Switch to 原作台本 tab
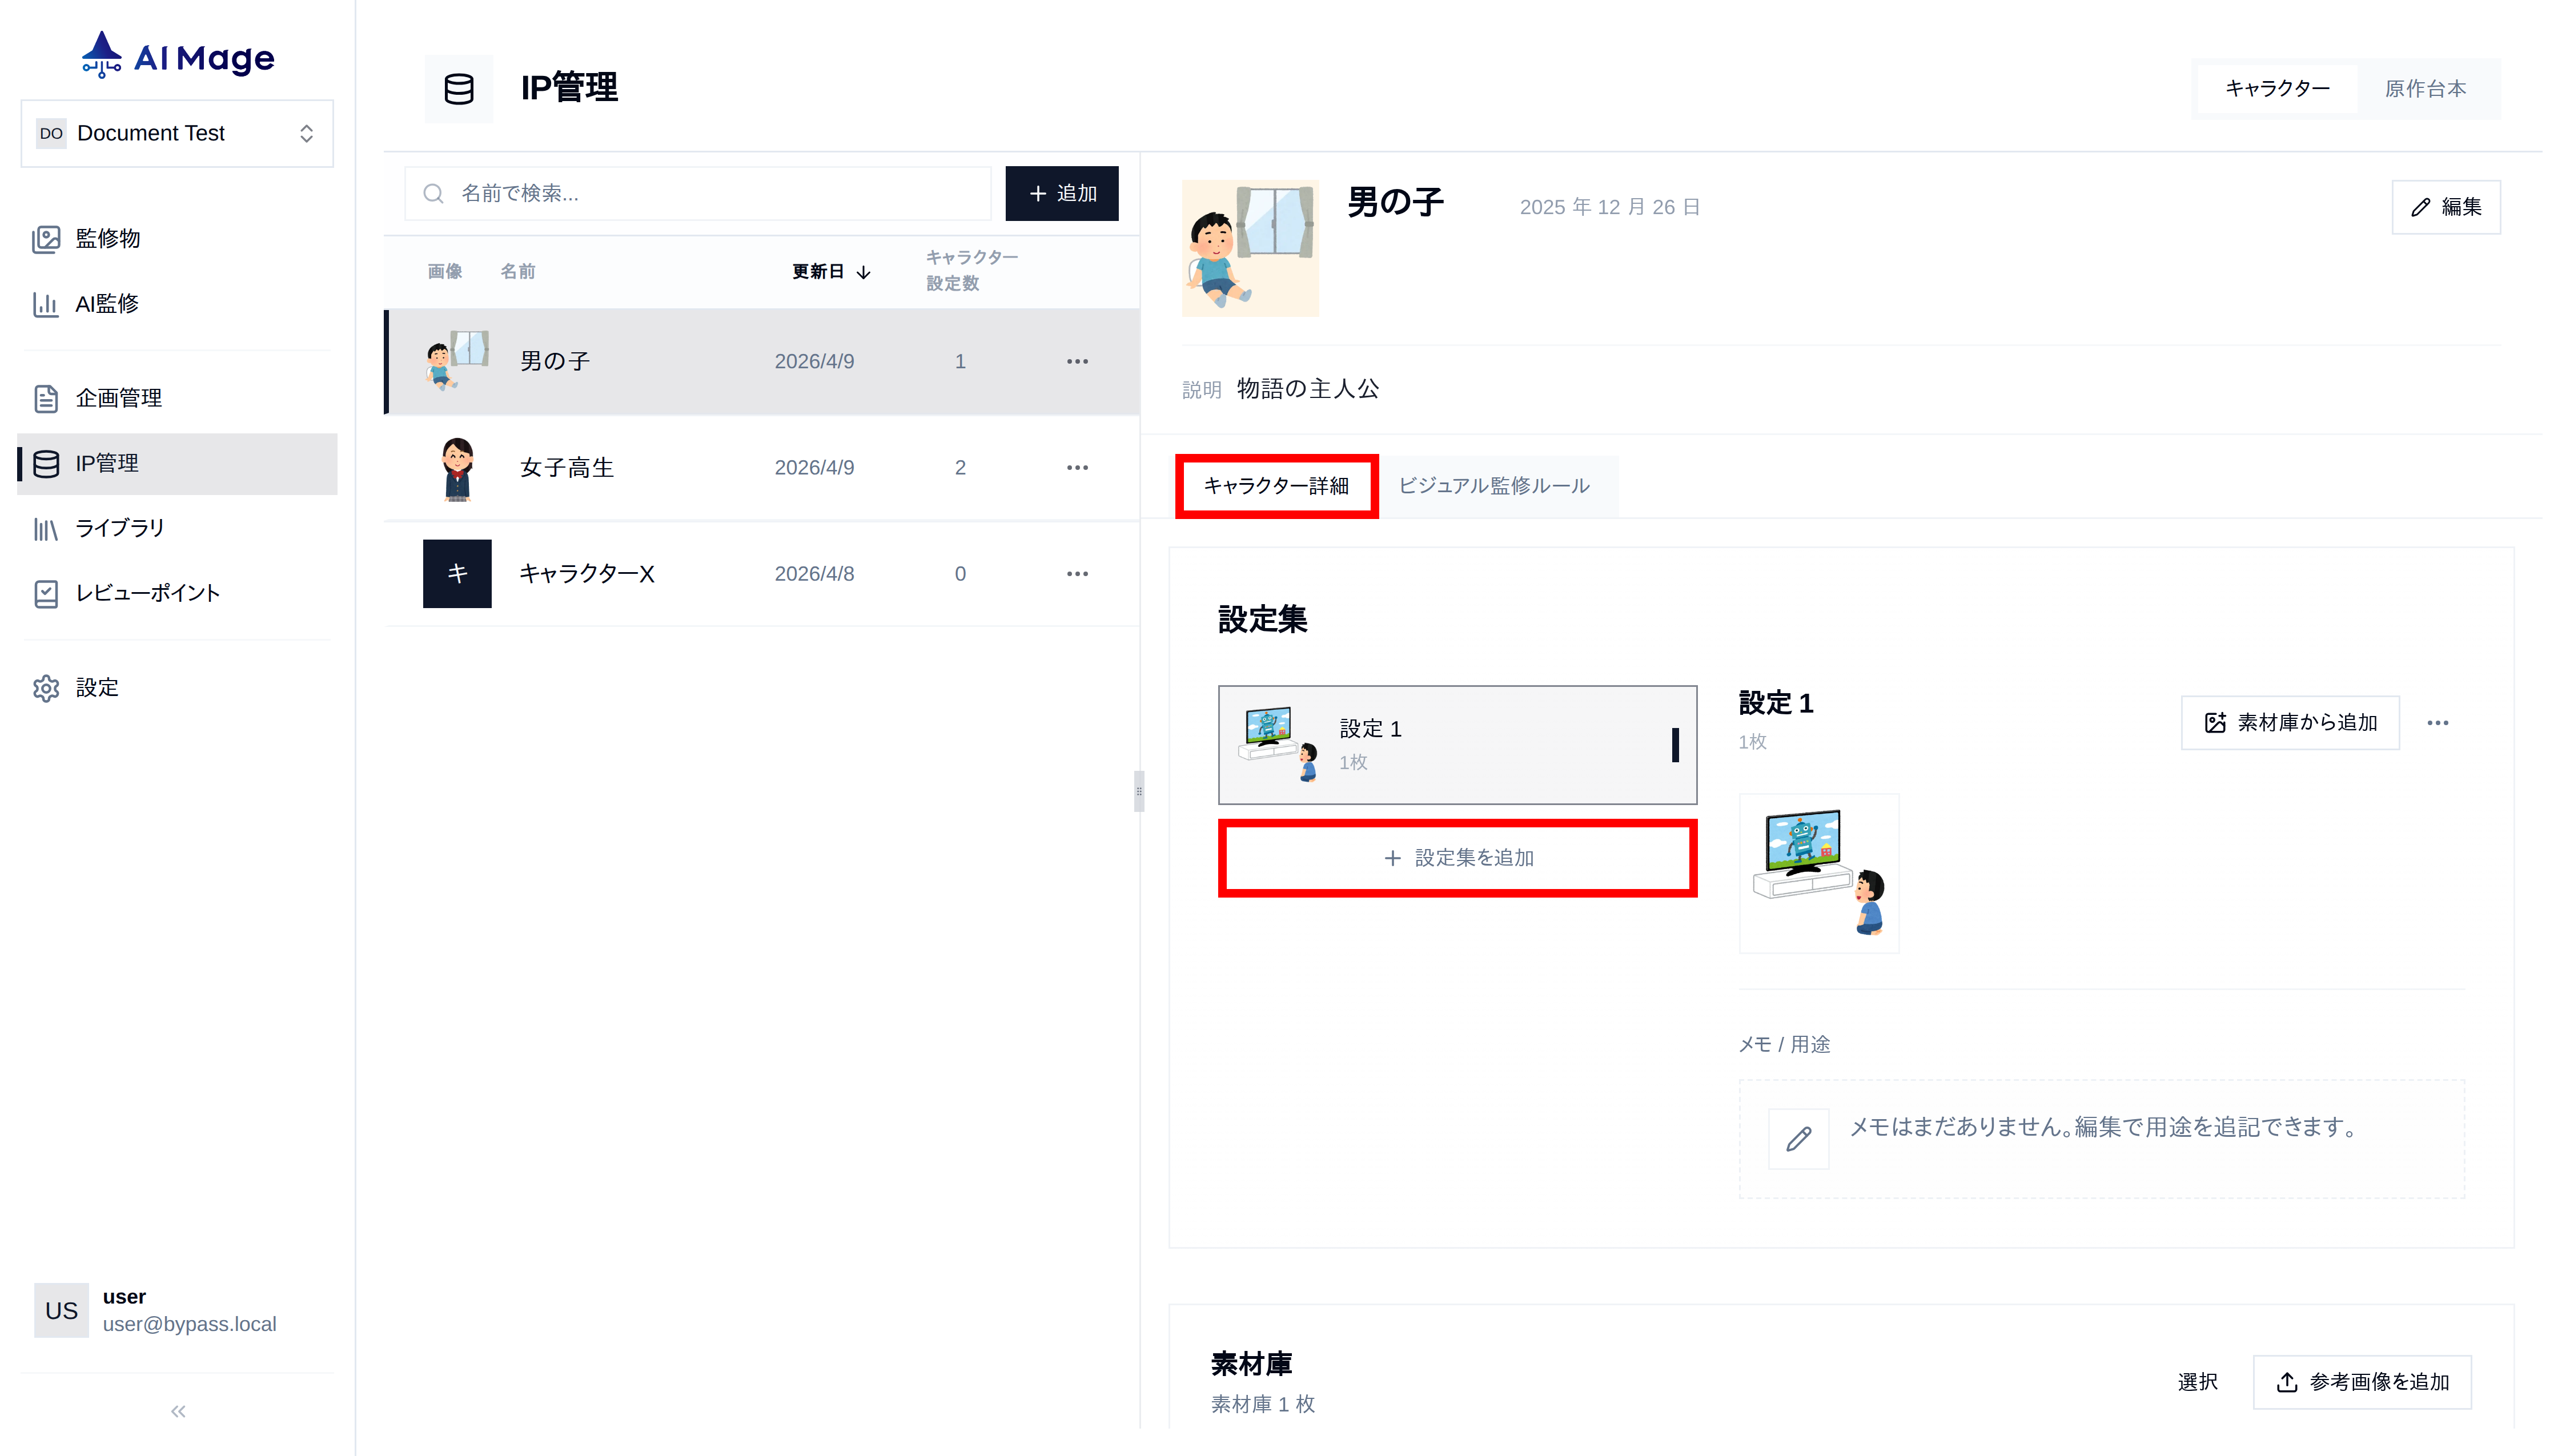Viewport: 2570px width, 1456px height. 2424,89
